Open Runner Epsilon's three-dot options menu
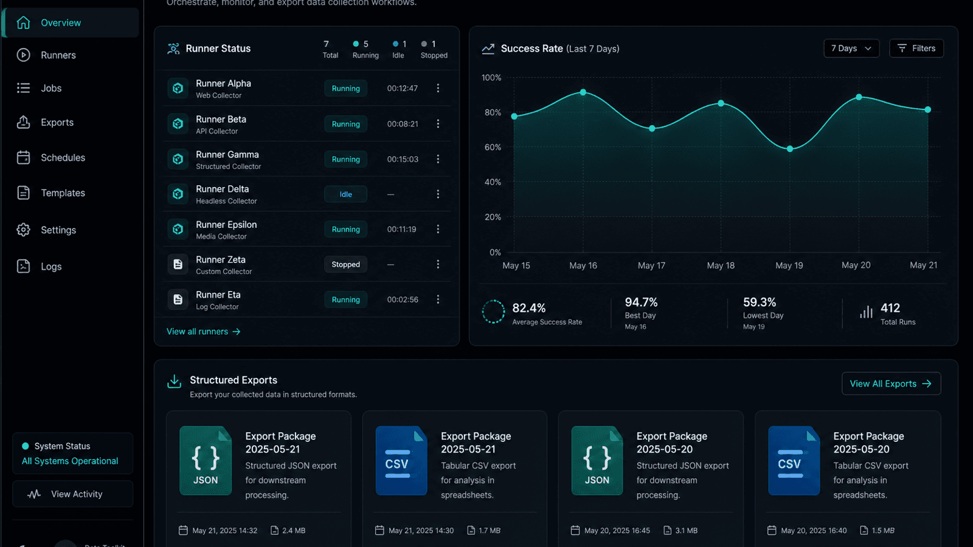Image resolution: width=973 pixels, height=547 pixels. (438, 229)
